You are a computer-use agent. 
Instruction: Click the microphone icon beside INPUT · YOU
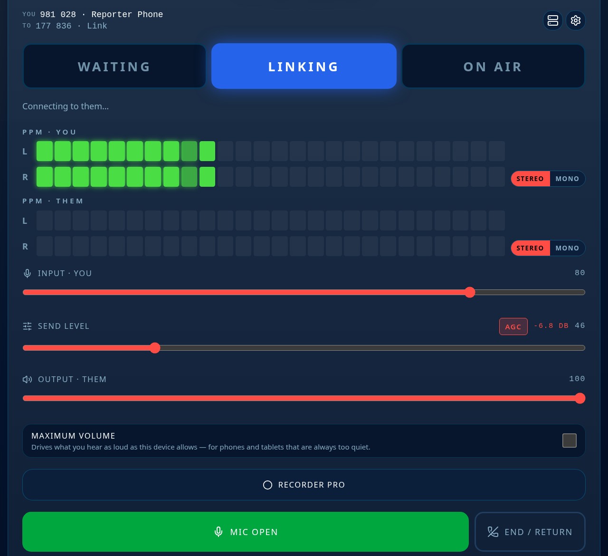[x=27, y=273]
